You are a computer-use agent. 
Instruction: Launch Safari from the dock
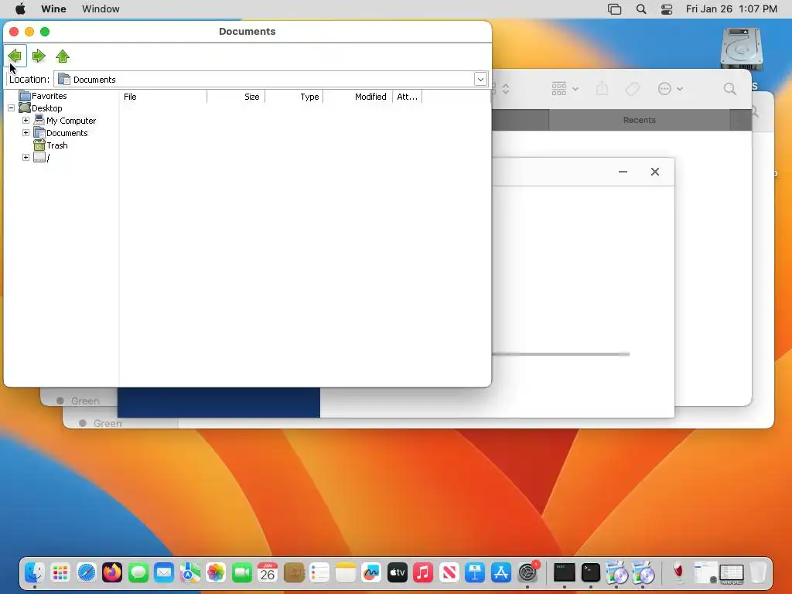(x=87, y=573)
